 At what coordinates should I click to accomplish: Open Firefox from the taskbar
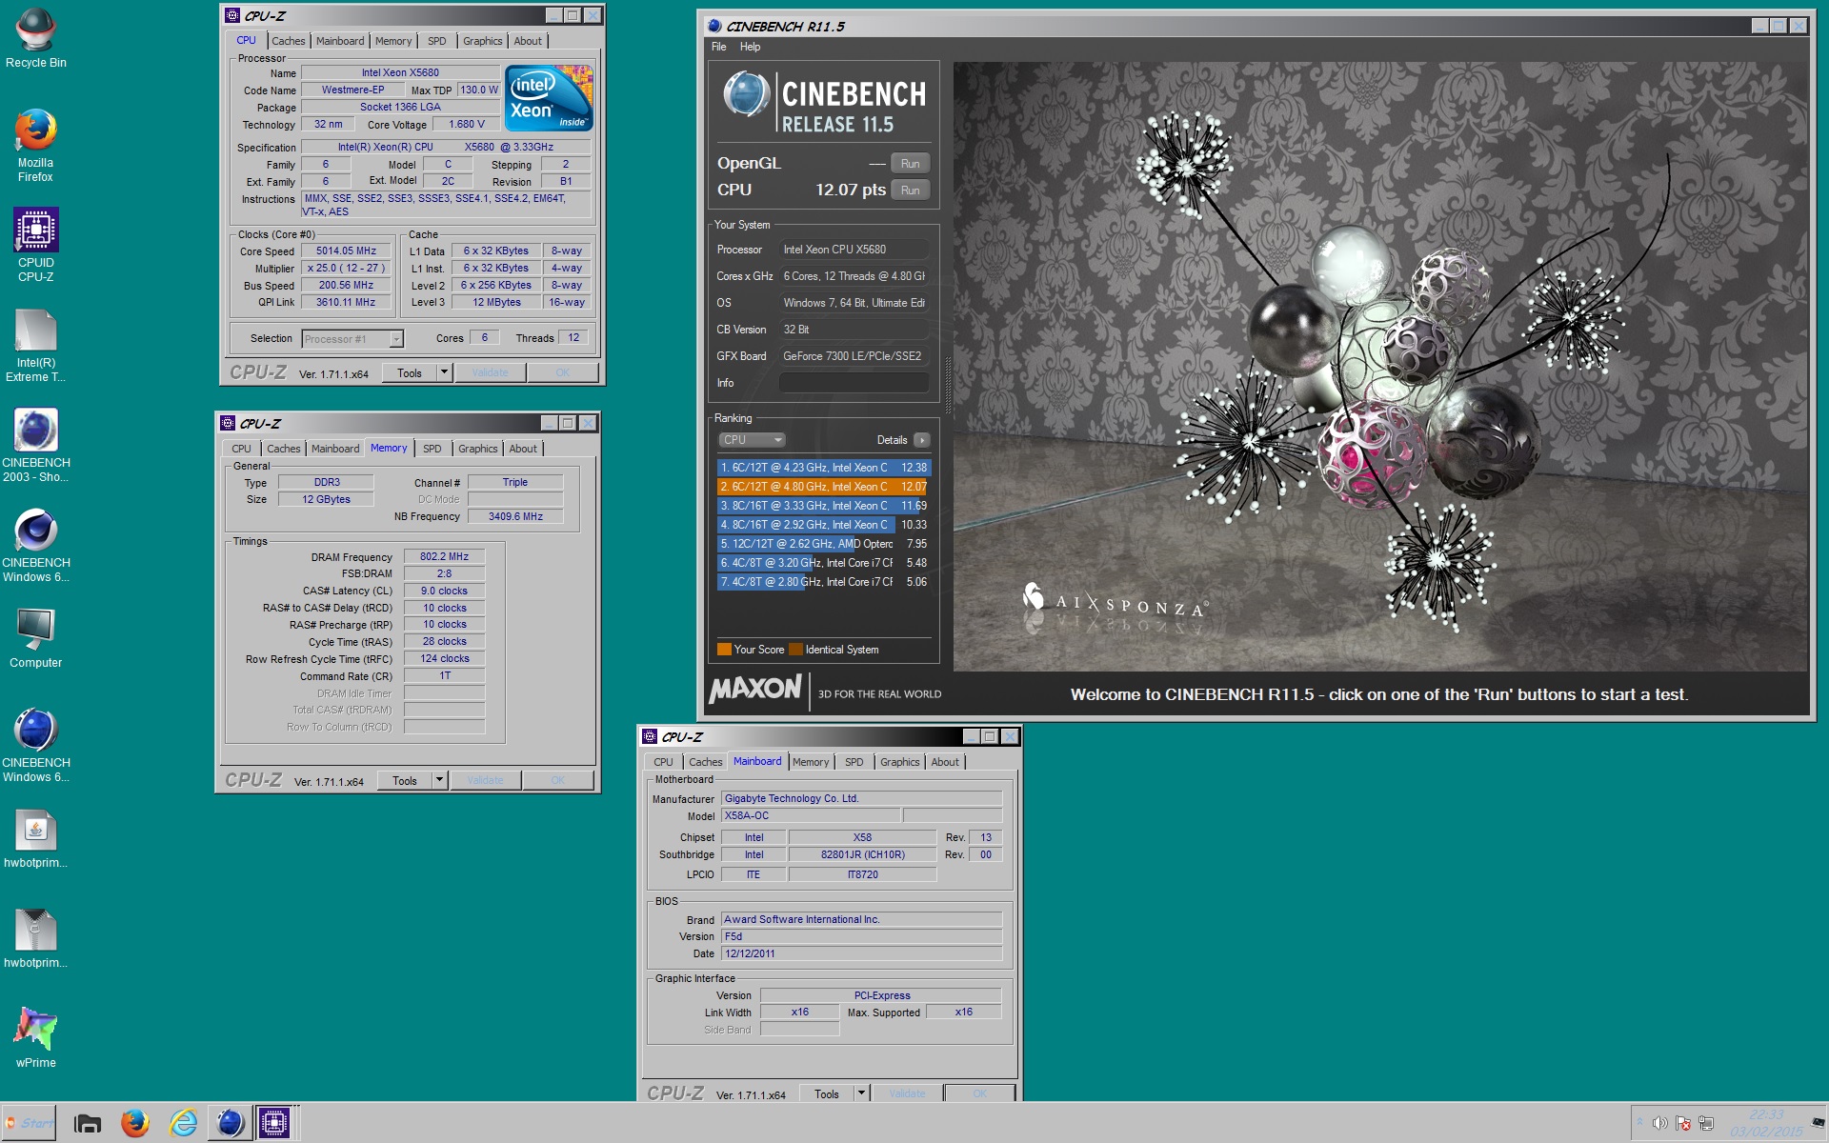coord(135,1124)
